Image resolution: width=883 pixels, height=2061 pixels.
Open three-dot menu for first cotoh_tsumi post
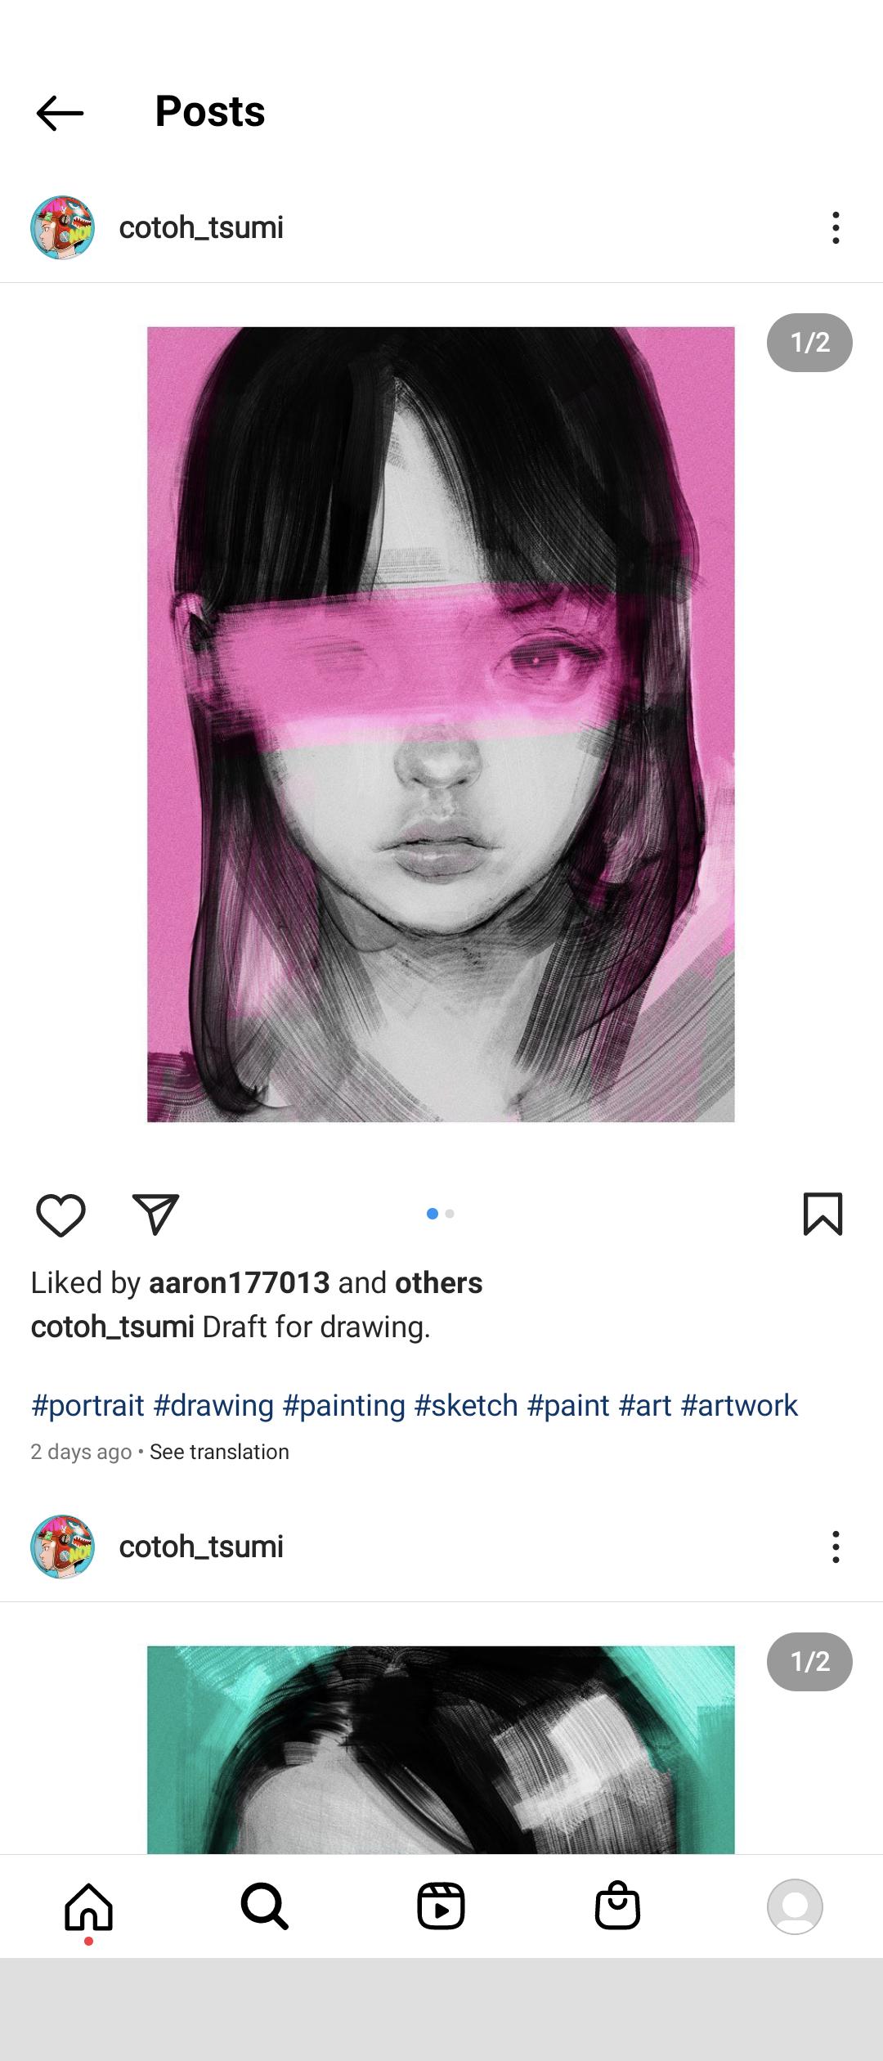point(835,228)
